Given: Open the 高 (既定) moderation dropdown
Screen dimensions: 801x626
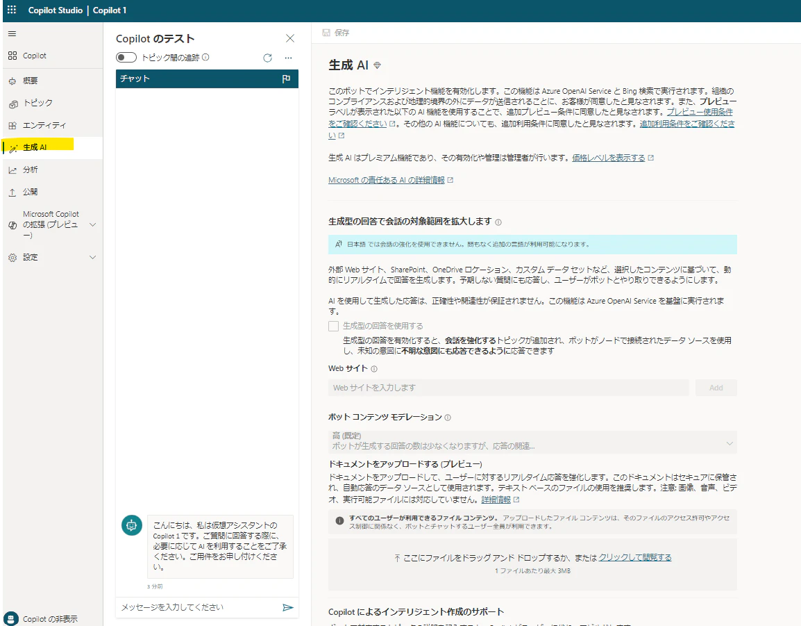Looking at the screenshot, I should (x=532, y=441).
